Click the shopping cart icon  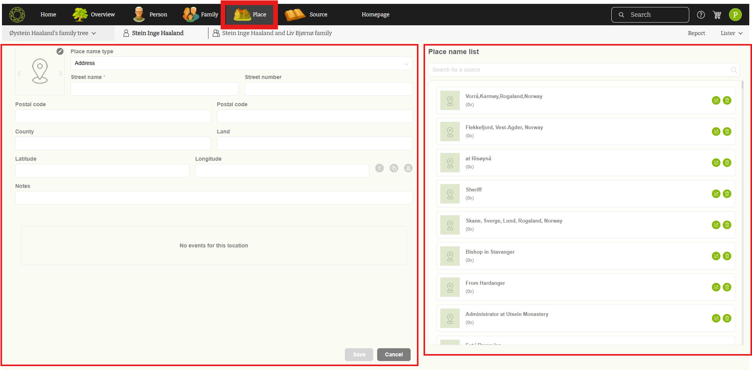click(x=717, y=15)
